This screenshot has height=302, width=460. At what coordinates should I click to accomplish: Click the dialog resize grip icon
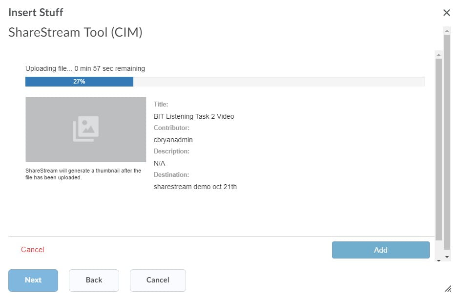pos(448,289)
